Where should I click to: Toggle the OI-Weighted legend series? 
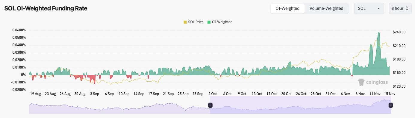[x=220, y=22]
